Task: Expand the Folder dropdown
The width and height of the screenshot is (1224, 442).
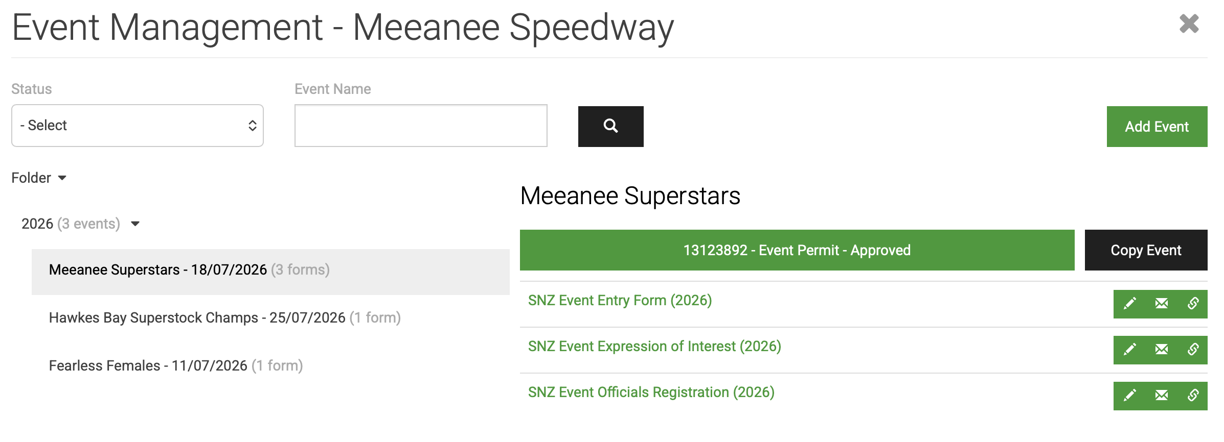Action: point(39,178)
